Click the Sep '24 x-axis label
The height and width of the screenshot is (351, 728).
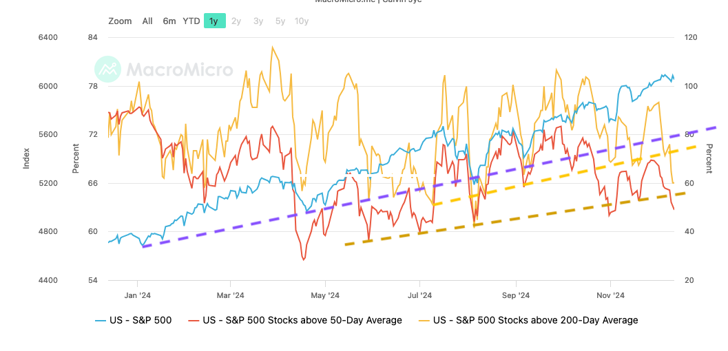pyautogui.click(x=515, y=295)
